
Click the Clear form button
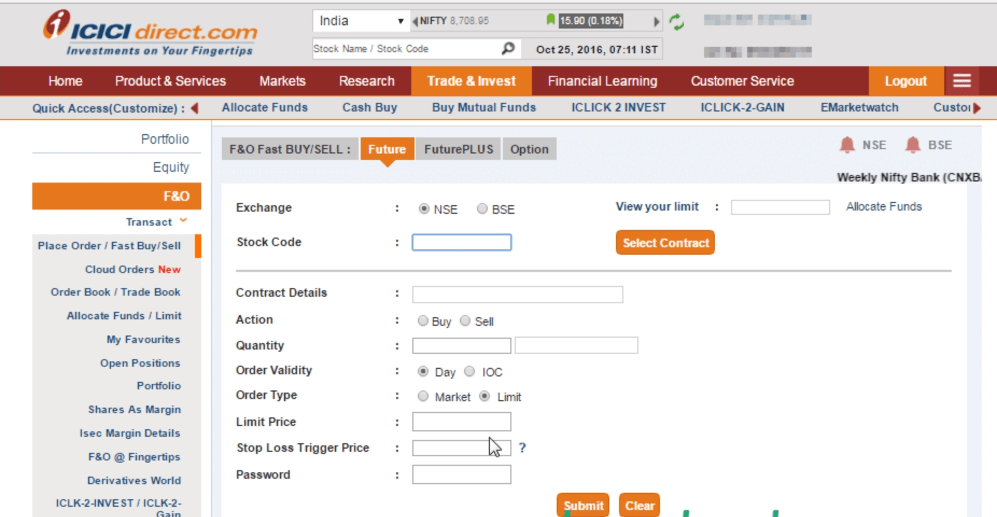coord(640,505)
